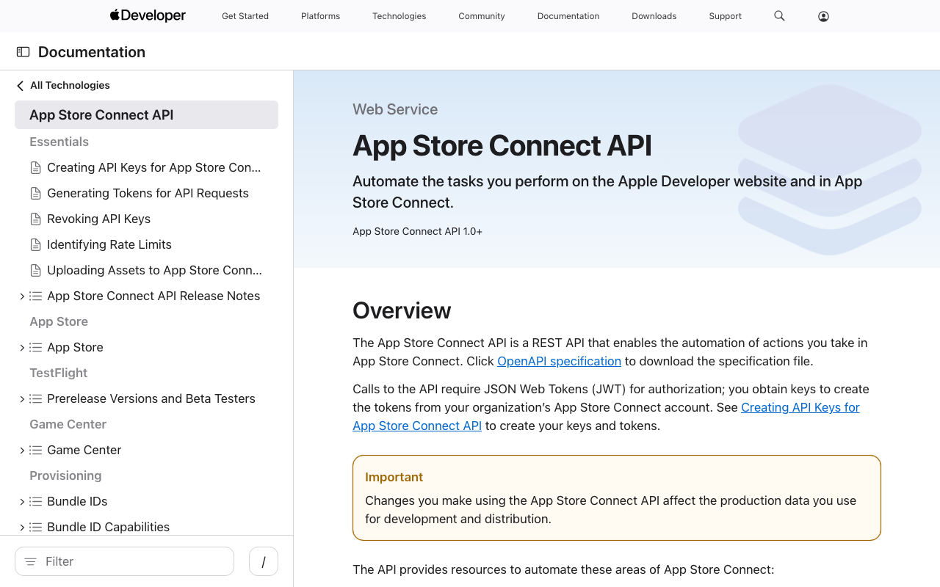Image resolution: width=940 pixels, height=587 pixels.
Task: Expand the Bundle IDs section
Action: 21,501
